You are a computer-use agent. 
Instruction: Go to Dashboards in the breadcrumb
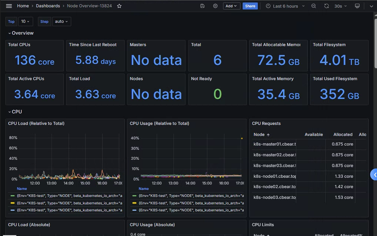click(48, 6)
